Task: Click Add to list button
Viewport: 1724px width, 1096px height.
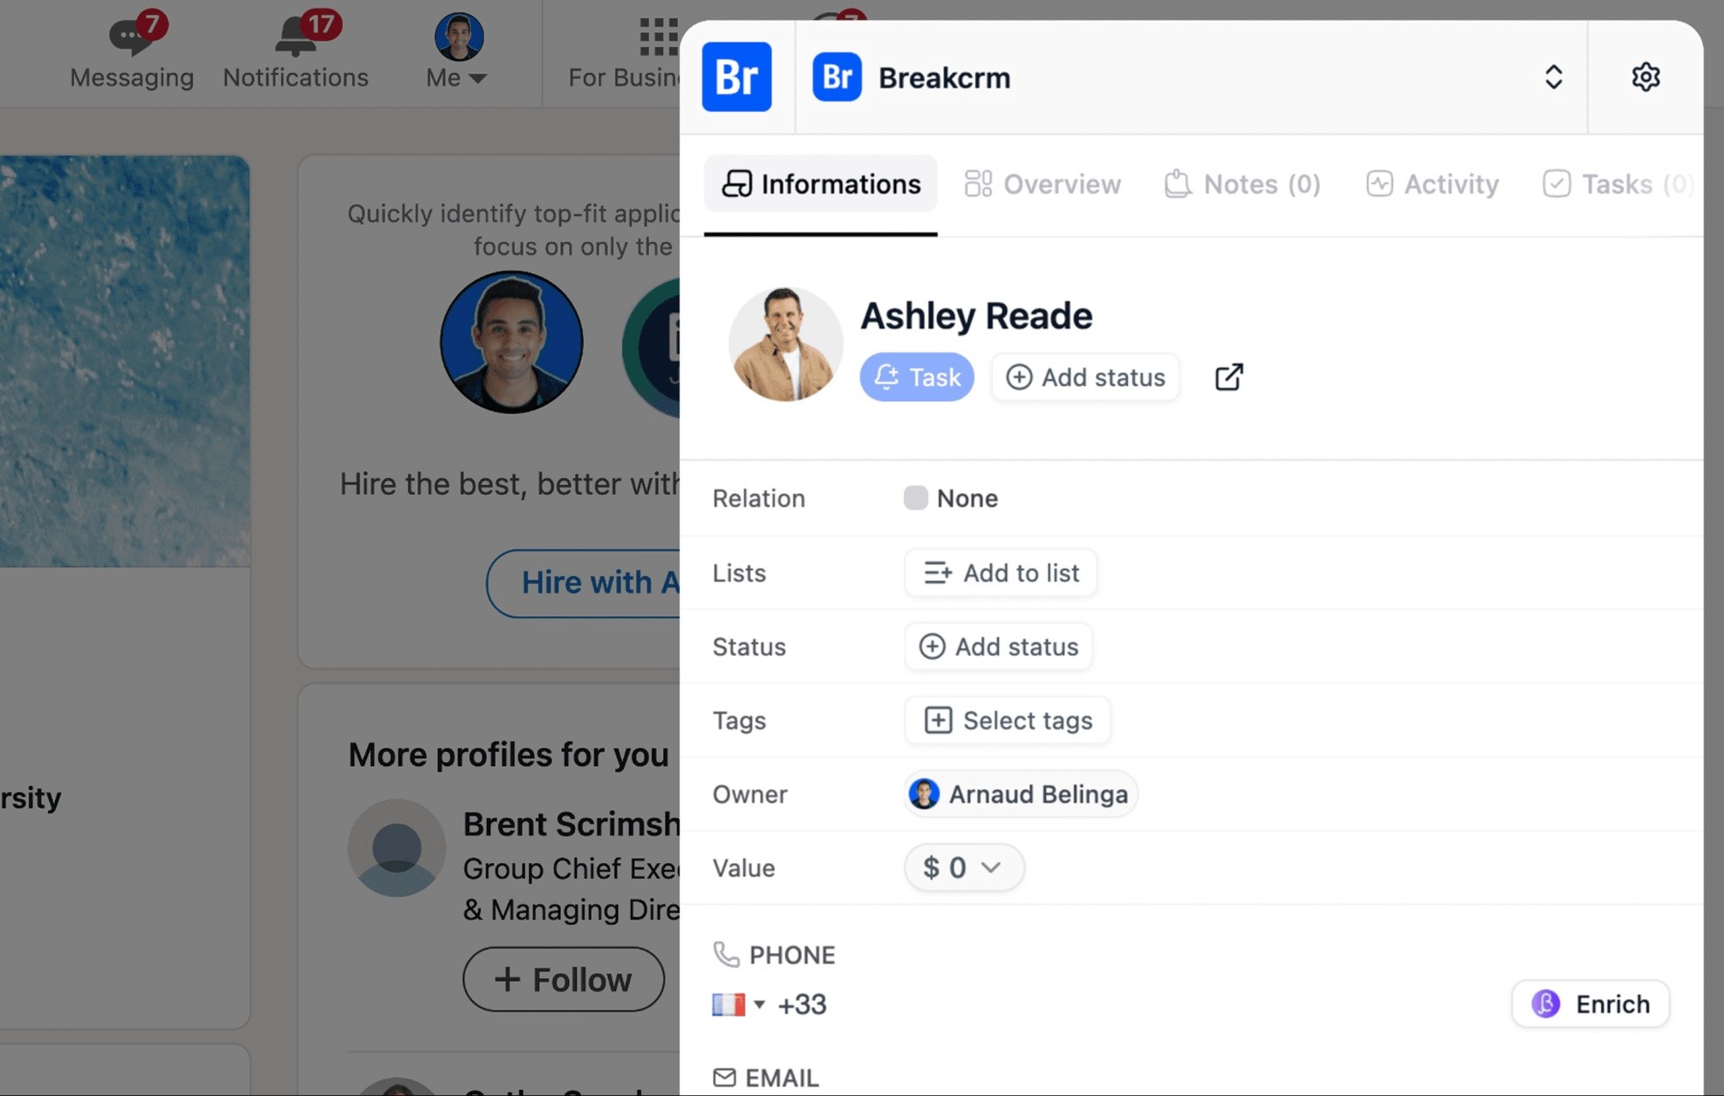Action: click(x=1001, y=572)
